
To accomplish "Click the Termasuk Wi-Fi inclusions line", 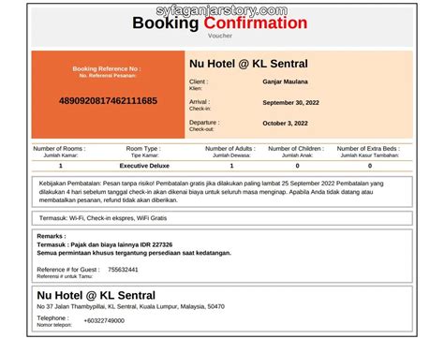I will (x=103, y=218).
